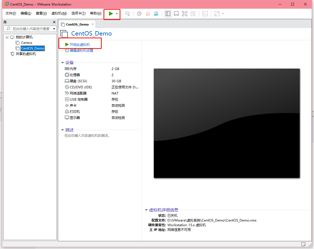Click the virtual machine black screen preview

coord(227,123)
